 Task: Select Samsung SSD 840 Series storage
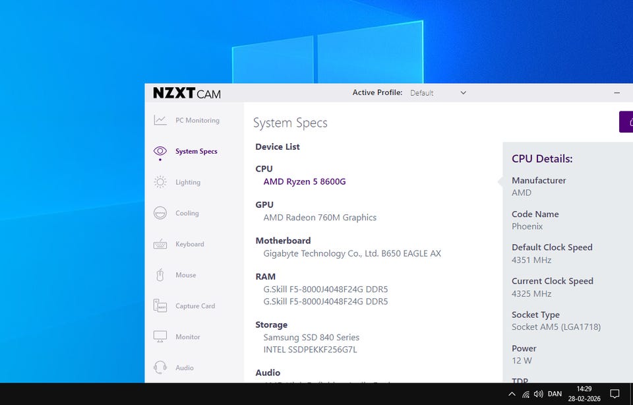coord(311,337)
